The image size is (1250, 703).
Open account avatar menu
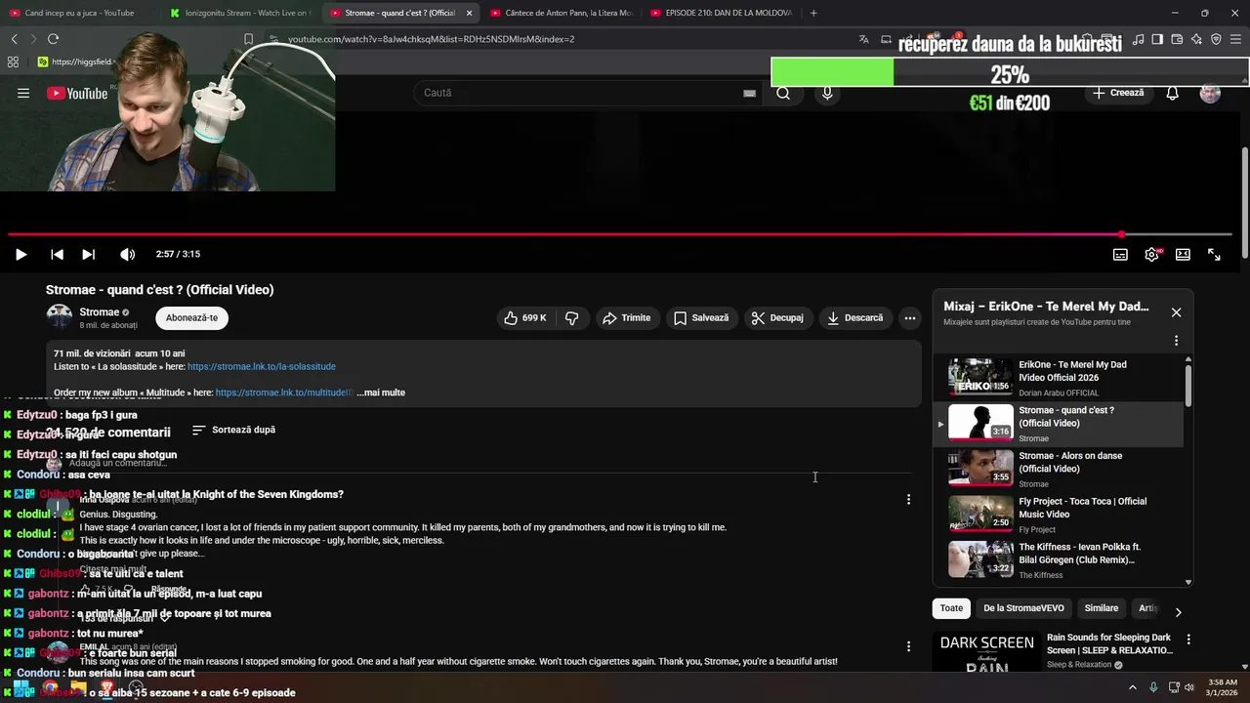point(1210,93)
